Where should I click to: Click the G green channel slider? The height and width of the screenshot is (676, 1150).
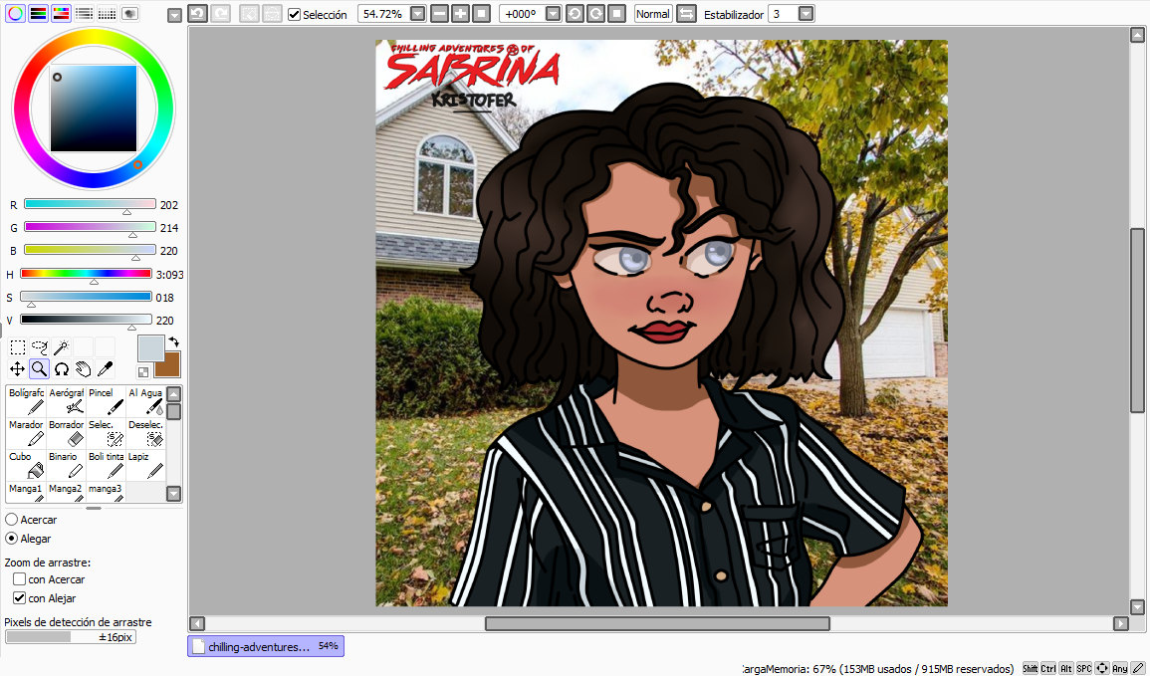click(90, 227)
